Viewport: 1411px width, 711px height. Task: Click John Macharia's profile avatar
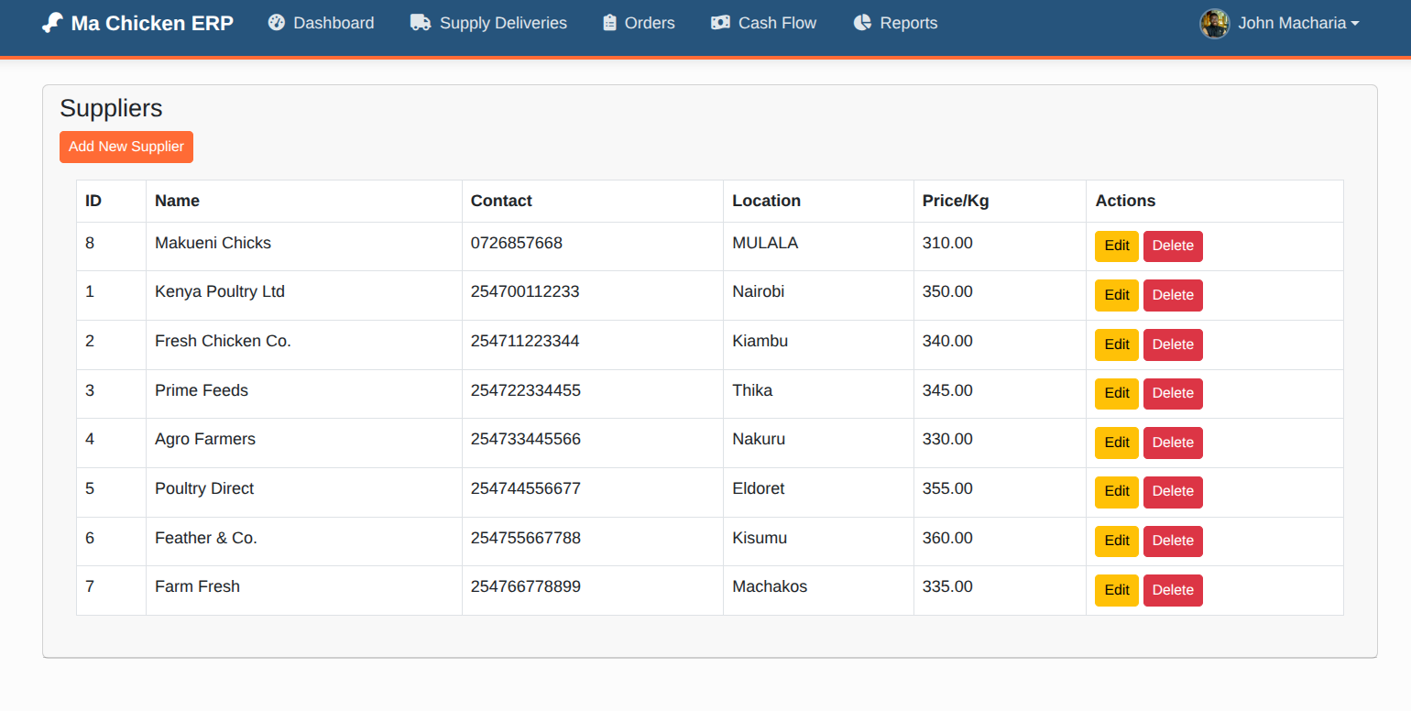click(1214, 24)
